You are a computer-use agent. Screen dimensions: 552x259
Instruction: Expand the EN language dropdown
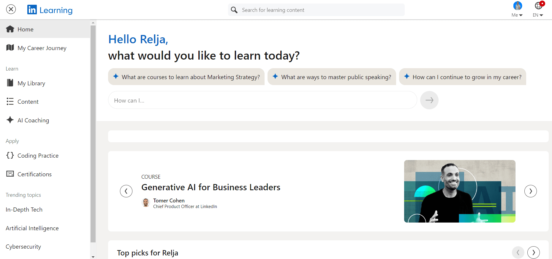click(538, 15)
